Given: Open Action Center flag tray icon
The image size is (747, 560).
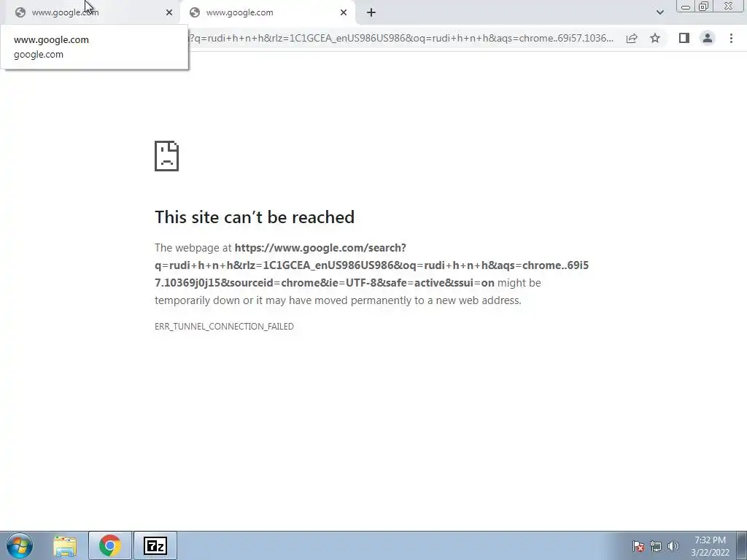Looking at the screenshot, I should pos(638,546).
